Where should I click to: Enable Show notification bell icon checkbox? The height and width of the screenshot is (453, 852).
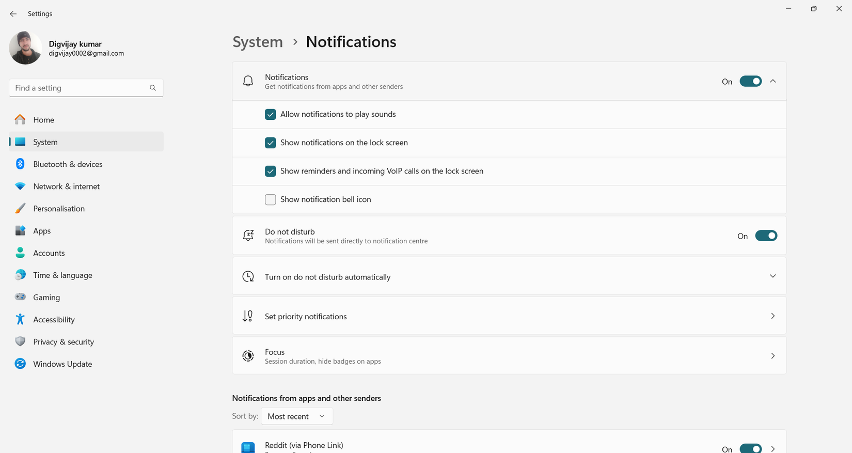click(x=271, y=200)
